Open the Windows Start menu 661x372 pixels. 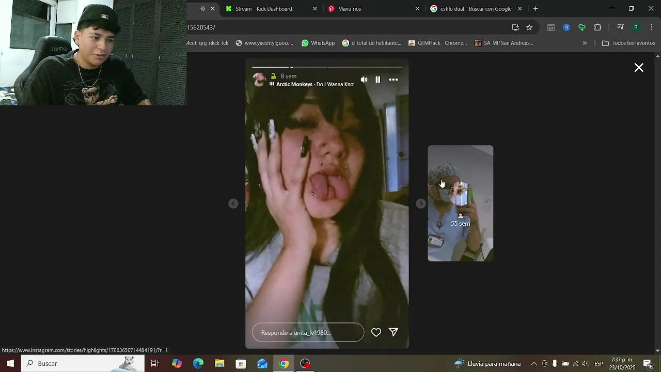point(10,363)
